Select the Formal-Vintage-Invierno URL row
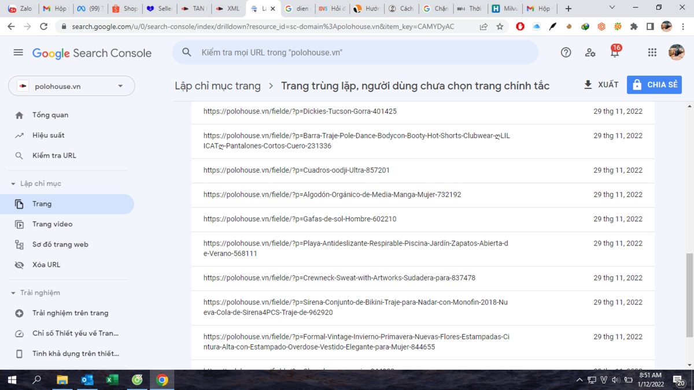The height and width of the screenshot is (390, 694). pyautogui.click(x=423, y=342)
